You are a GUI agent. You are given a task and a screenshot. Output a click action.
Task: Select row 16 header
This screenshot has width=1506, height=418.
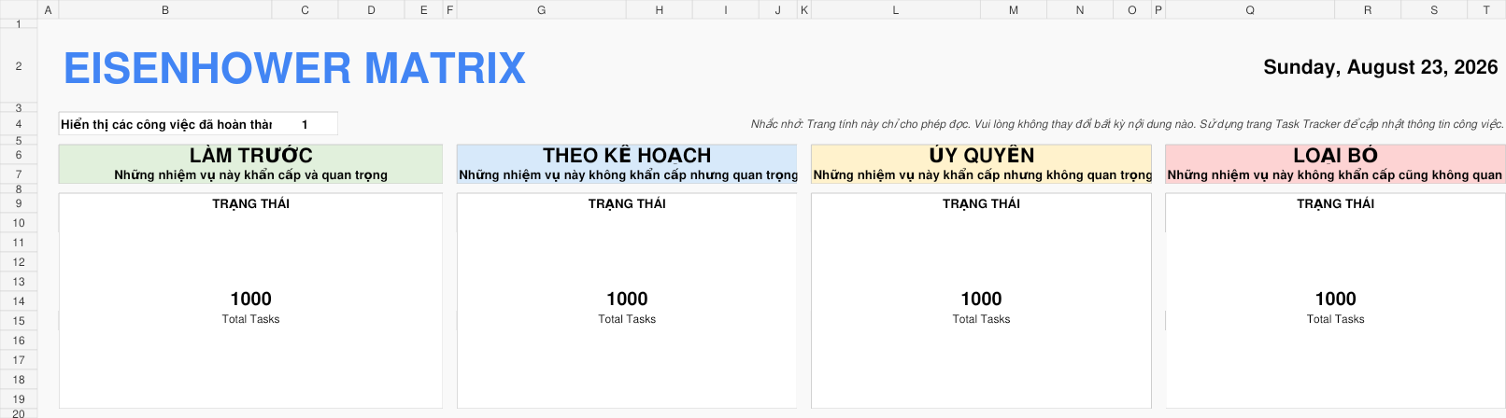19,341
